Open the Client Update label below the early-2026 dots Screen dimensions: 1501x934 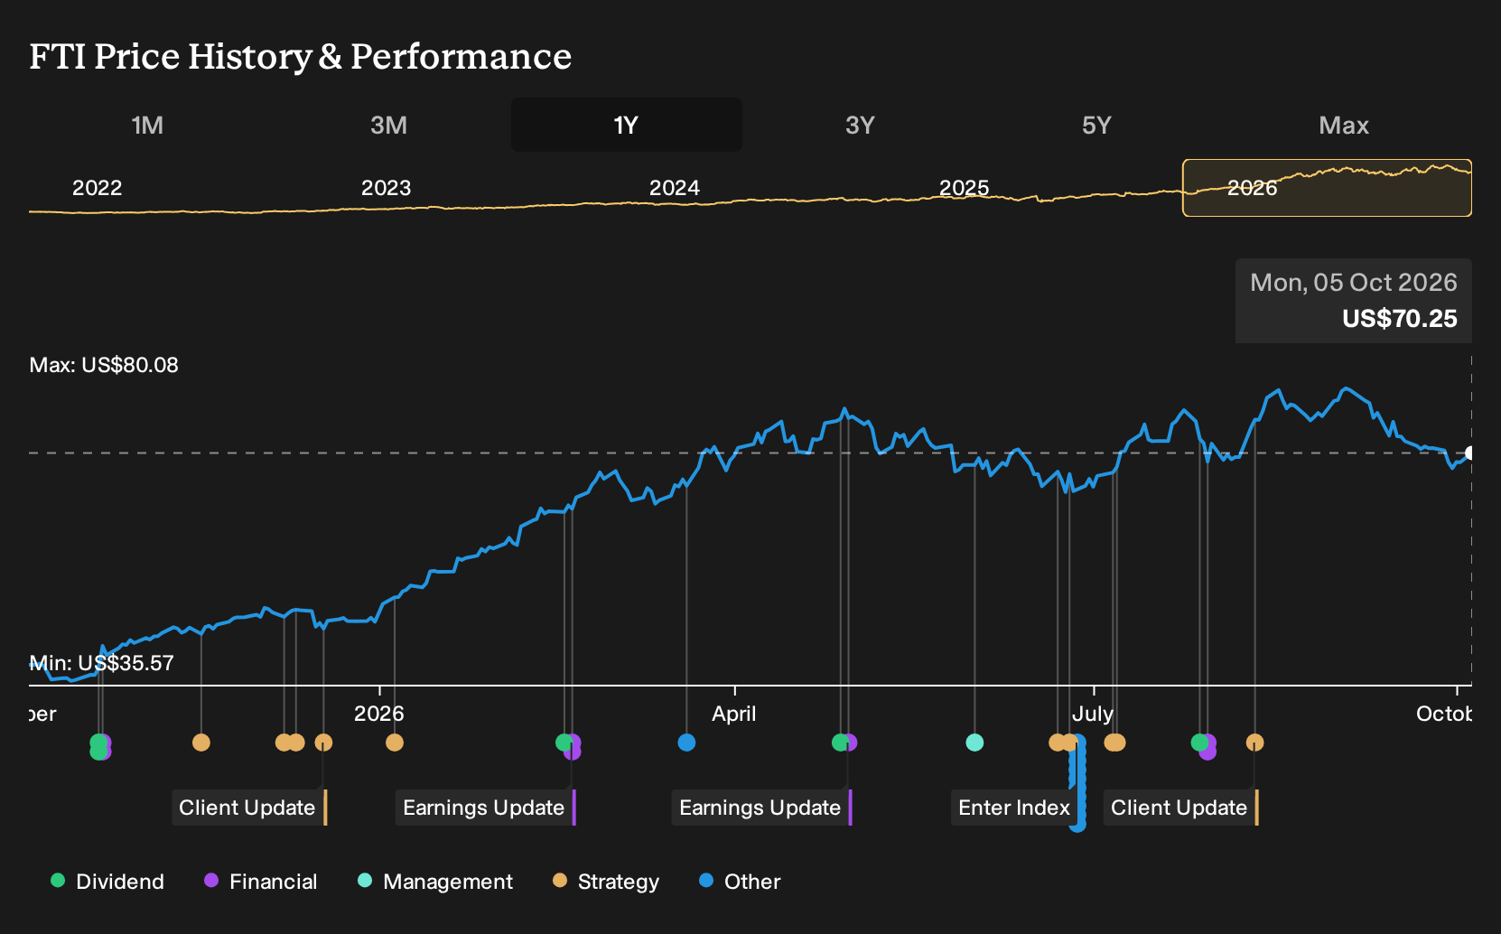[247, 808]
